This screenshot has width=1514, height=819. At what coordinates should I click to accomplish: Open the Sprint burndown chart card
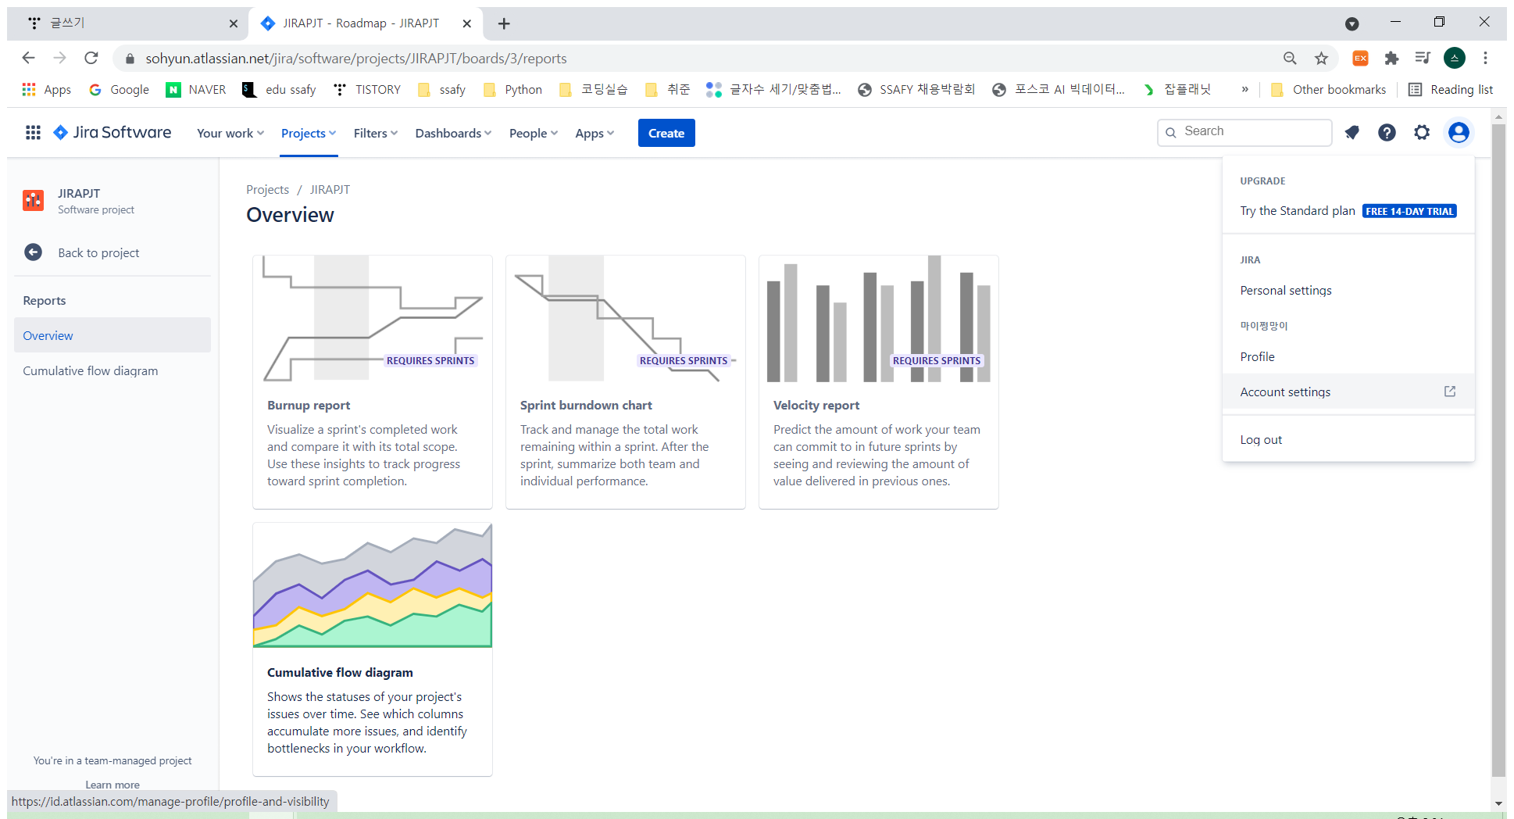pyautogui.click(x=626, y=382)
